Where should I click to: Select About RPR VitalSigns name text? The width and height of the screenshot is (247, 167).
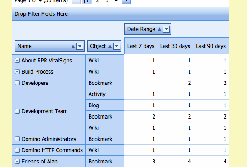(47, 61)
